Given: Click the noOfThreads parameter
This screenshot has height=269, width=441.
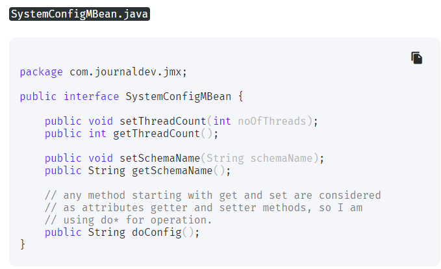Looking at the screenshot, I should click(x=271, y=122).
